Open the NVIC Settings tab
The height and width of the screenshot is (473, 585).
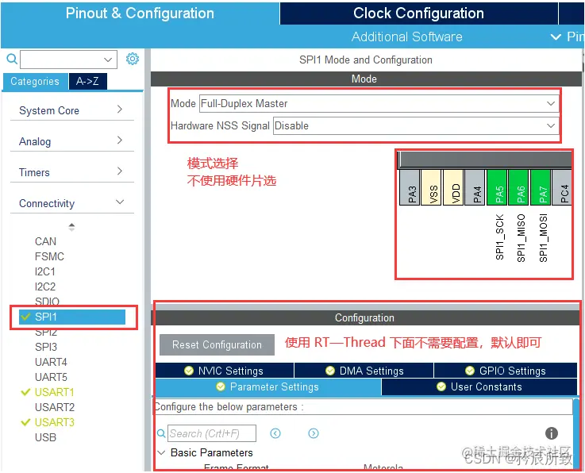coord(224,371)
